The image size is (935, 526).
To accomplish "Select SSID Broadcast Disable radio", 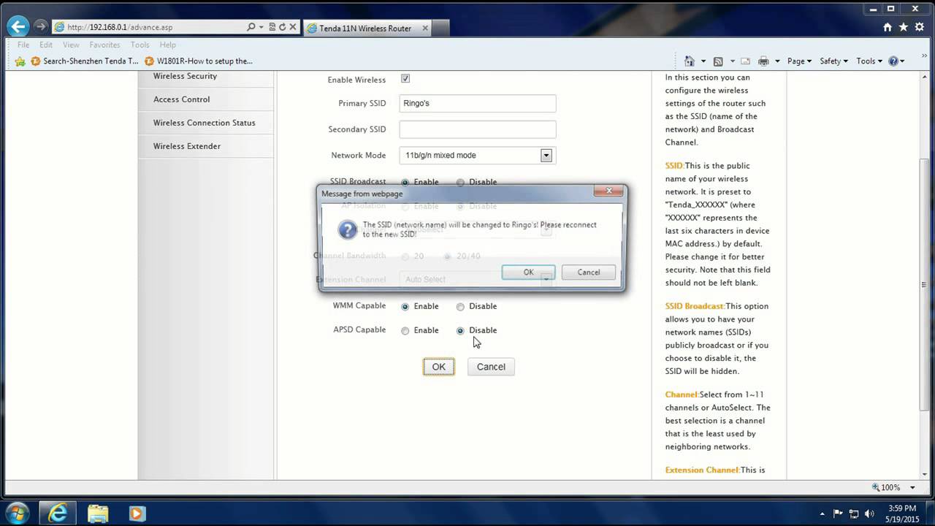I will [x=460, y=182].
